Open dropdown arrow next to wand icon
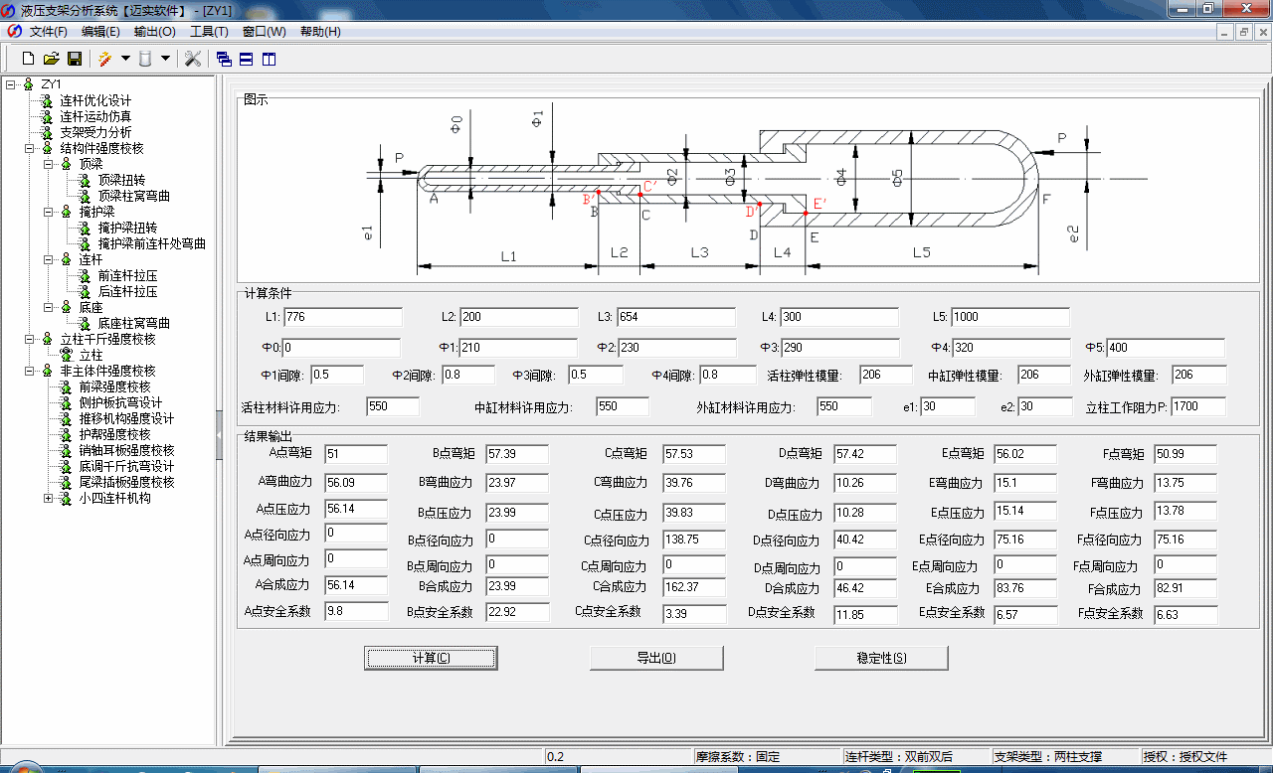 point(125,59)
